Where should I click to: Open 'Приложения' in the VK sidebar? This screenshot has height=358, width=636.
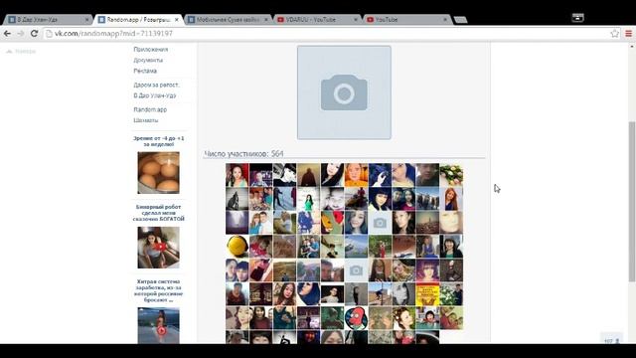point(150,49)
